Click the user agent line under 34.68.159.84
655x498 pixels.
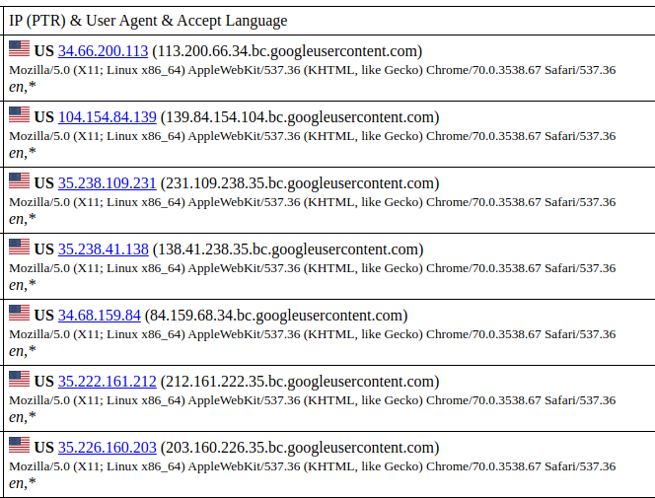[x=313, y=334]
